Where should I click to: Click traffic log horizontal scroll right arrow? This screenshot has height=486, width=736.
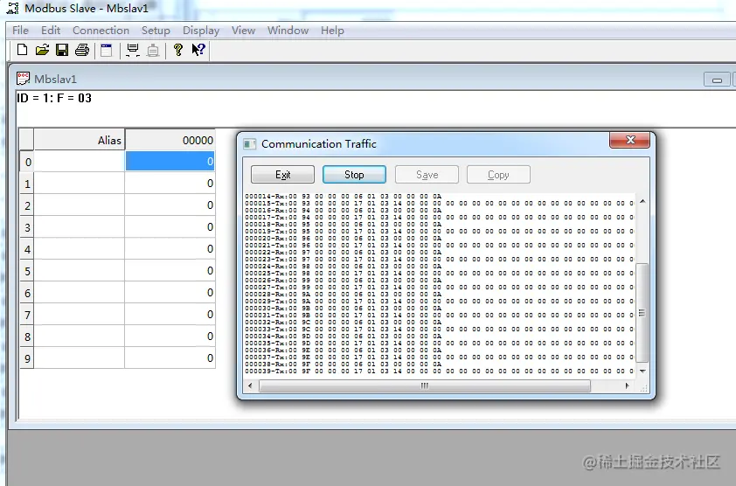(628, 386)
